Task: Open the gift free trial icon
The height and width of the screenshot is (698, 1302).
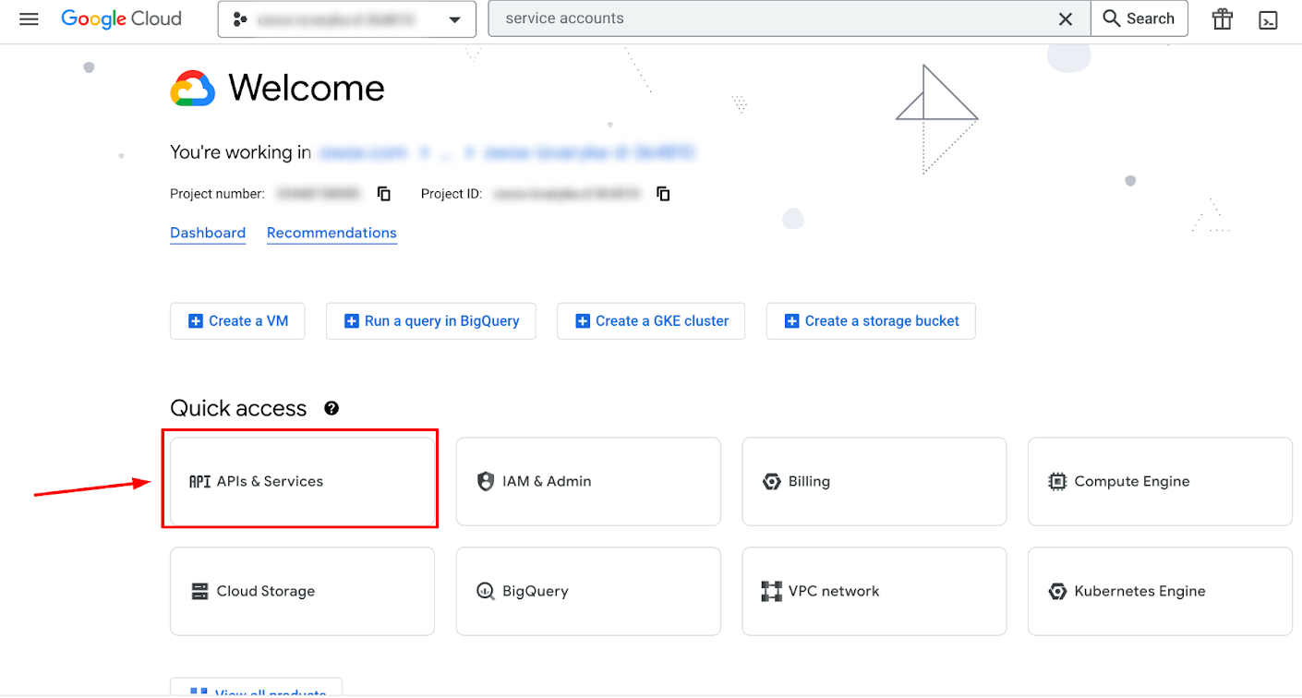Action: pos(1223,19)
